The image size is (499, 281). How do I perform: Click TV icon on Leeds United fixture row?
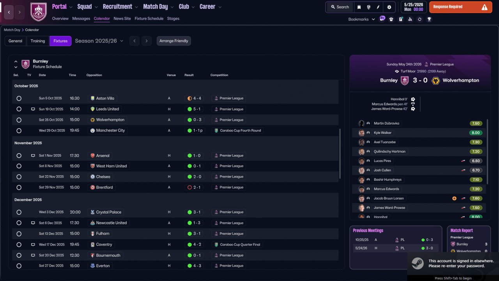(33, 109)
